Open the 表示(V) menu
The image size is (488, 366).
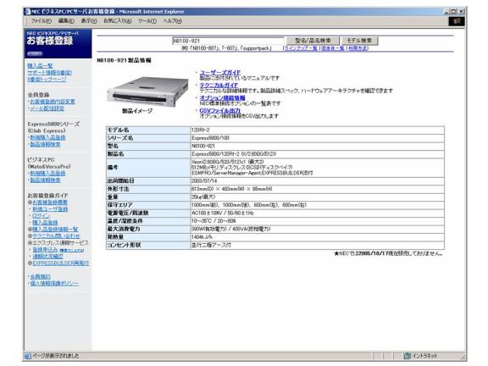point(89,21)
